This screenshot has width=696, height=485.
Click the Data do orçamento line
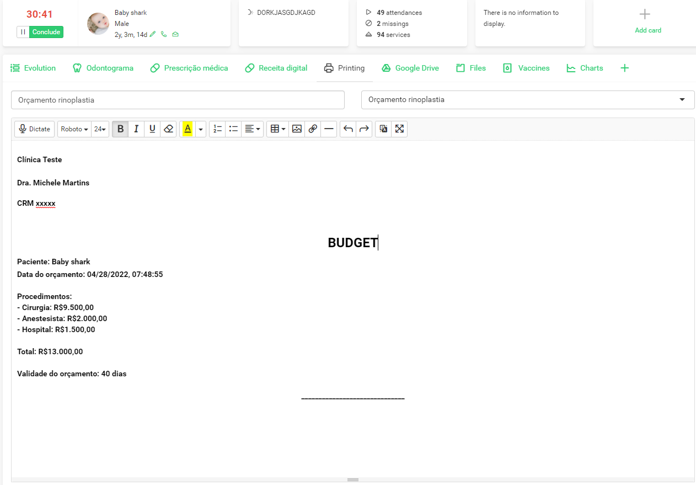coord(90,274)
